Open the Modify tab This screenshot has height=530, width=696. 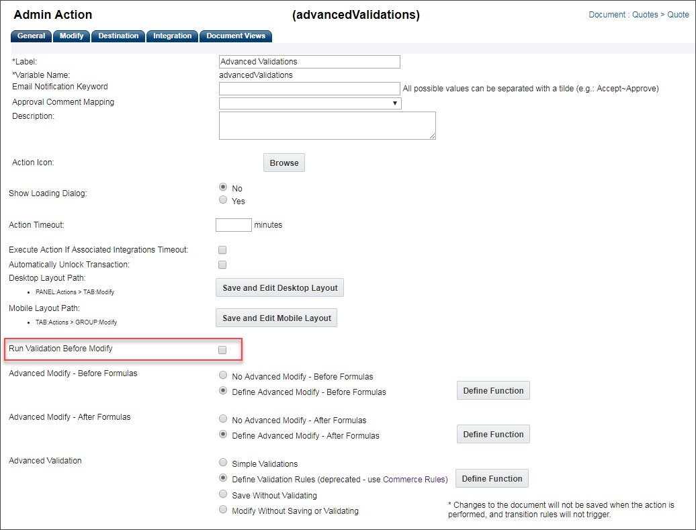71,36
